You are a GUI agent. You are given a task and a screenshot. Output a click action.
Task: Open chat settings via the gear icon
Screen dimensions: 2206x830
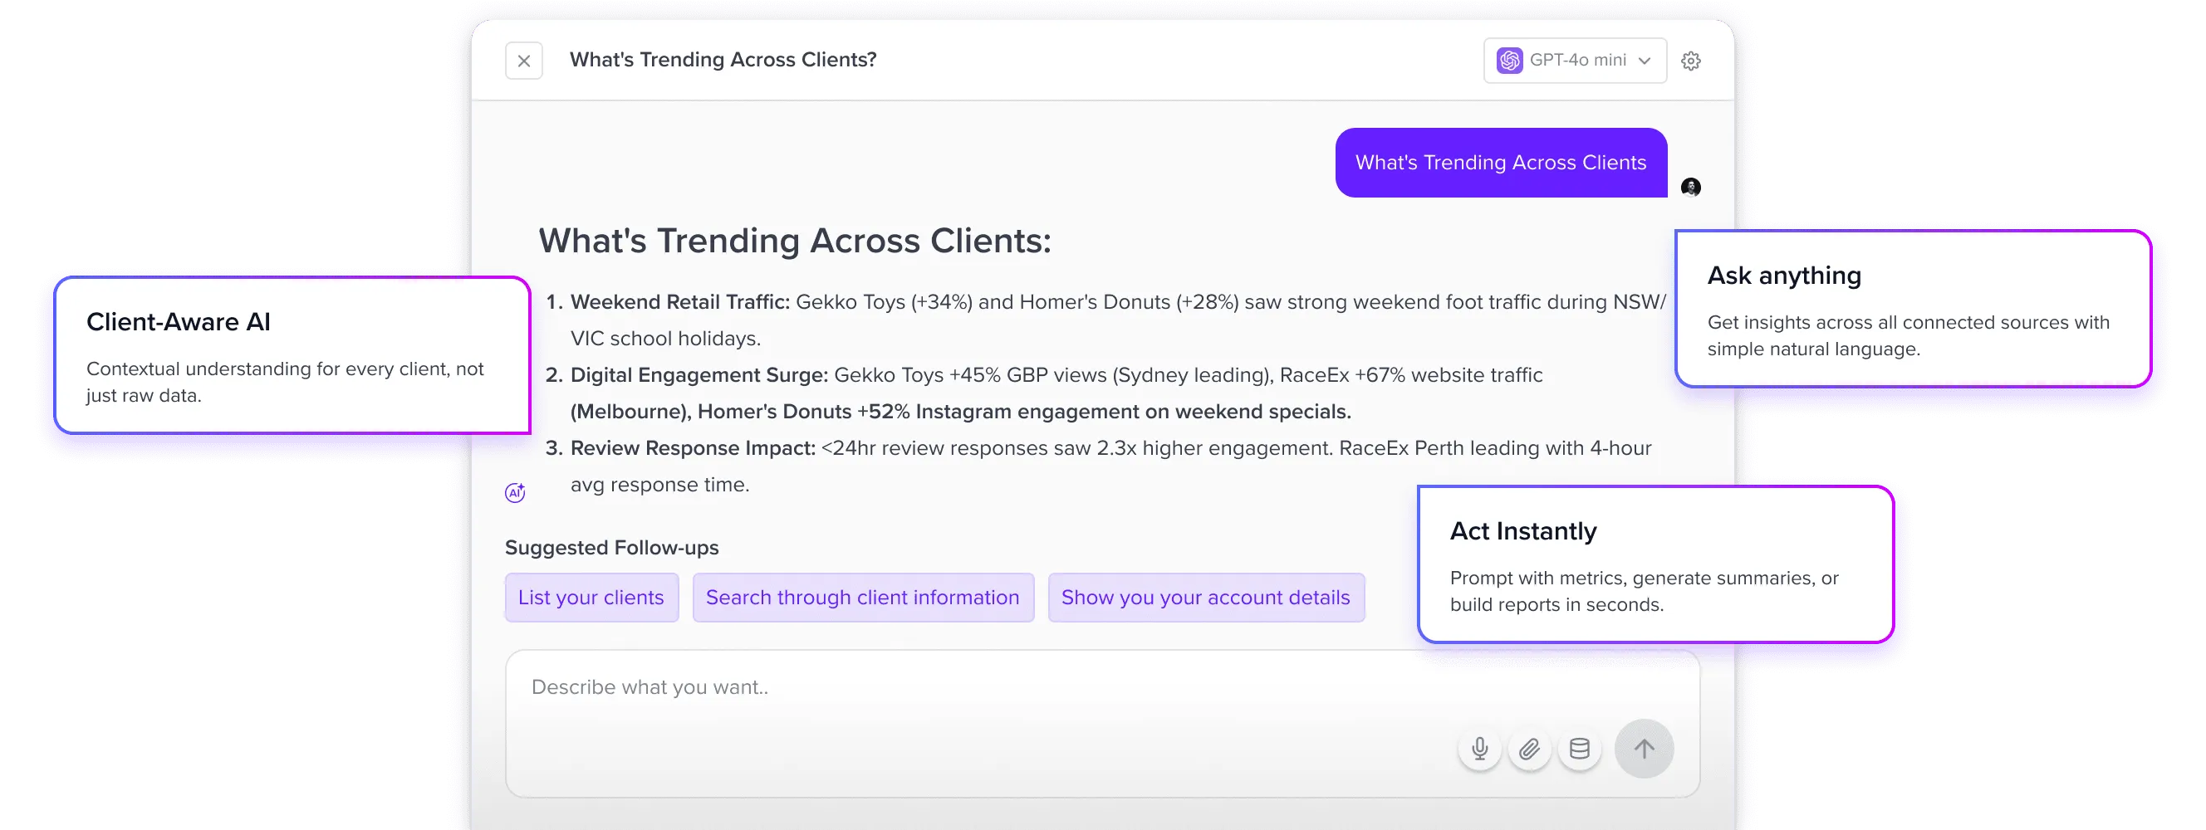(1690, 61)
